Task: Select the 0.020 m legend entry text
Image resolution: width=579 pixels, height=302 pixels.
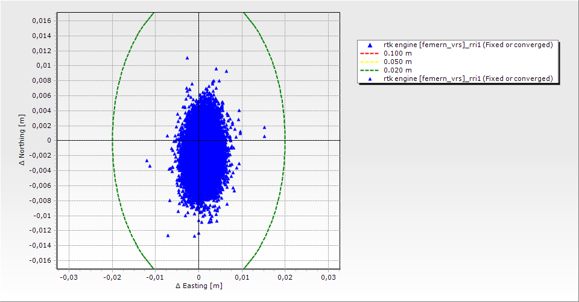Action: [397, 70]
